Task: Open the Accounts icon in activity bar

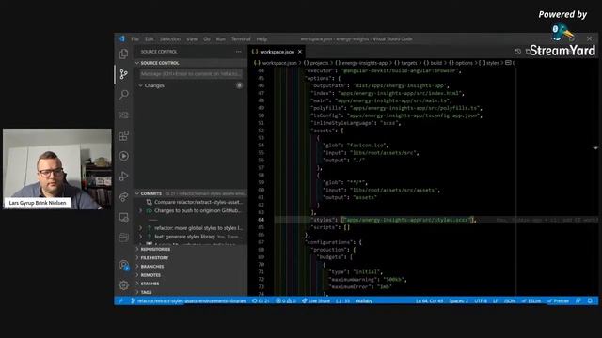Action: pyautogui.click(x=123, y=265)
